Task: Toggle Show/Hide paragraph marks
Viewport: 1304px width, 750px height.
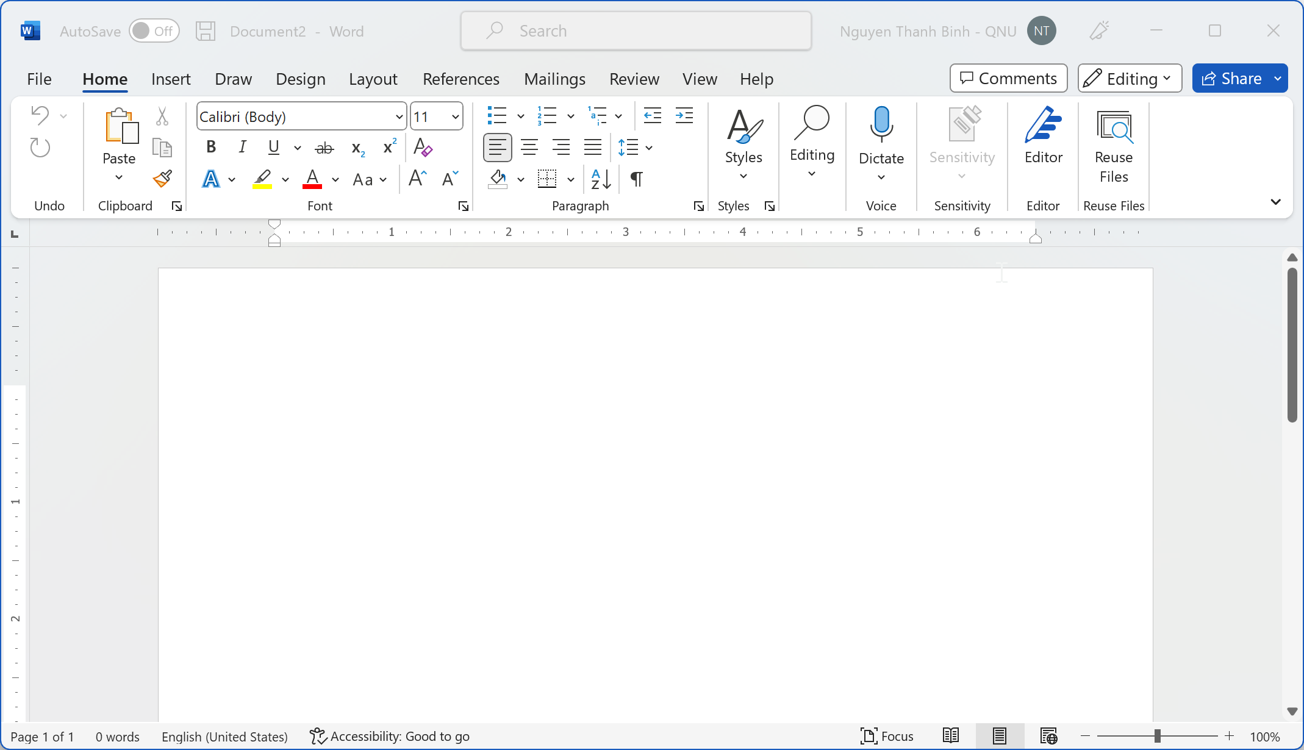Action: click(636, 179)
